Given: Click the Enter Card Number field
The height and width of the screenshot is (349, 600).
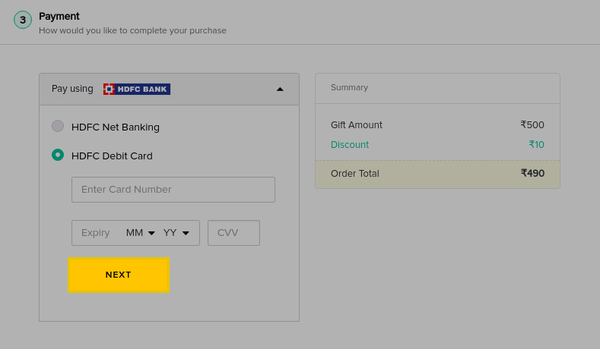Looking at the screenshot, I should pyautogui.click(x=173, y=190).
